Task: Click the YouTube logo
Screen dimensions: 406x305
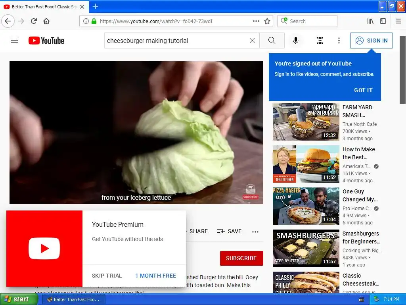Action: tap(46, 41)
